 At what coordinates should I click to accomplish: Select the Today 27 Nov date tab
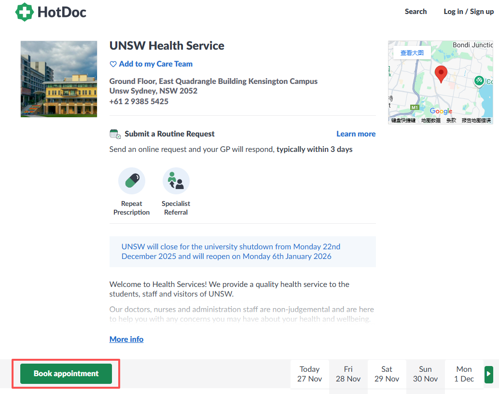[x=309, y=374]
